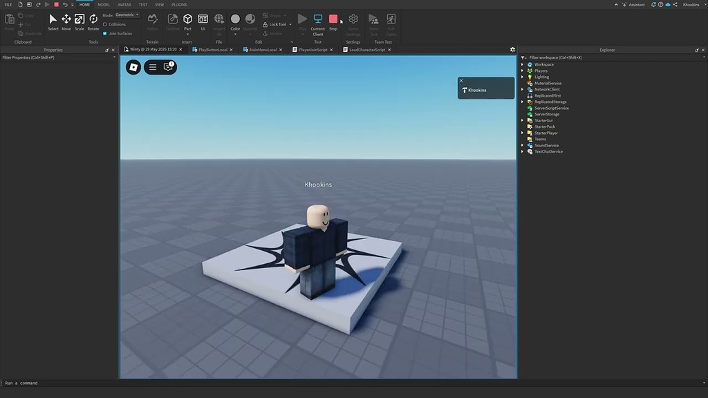Open the PlayButtonLocal script tab
Image resolution: width=708 pixels, height=398 pixels.
212,50
